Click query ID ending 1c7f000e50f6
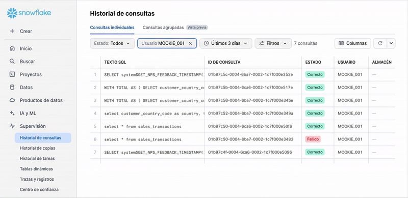 point(250,126)
